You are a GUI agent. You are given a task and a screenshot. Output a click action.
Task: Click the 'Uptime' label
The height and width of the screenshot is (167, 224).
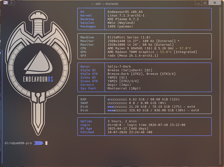tap(86, 121)
